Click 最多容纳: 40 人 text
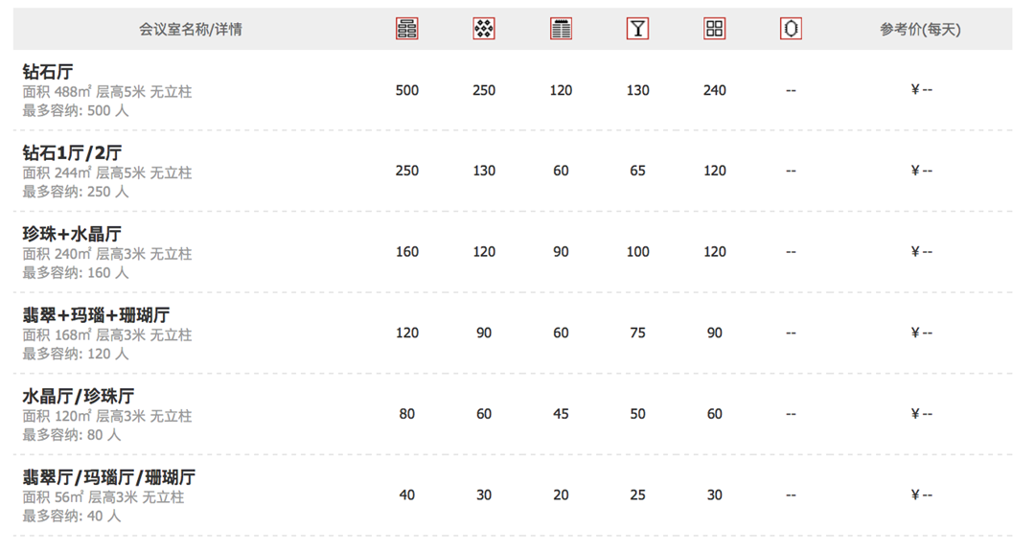Image resolution: width=1035 pixels, height=552 pixels. click(x=72, y=516)
